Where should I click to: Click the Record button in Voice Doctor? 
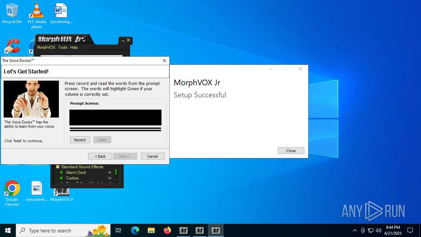tap(80, 140)
